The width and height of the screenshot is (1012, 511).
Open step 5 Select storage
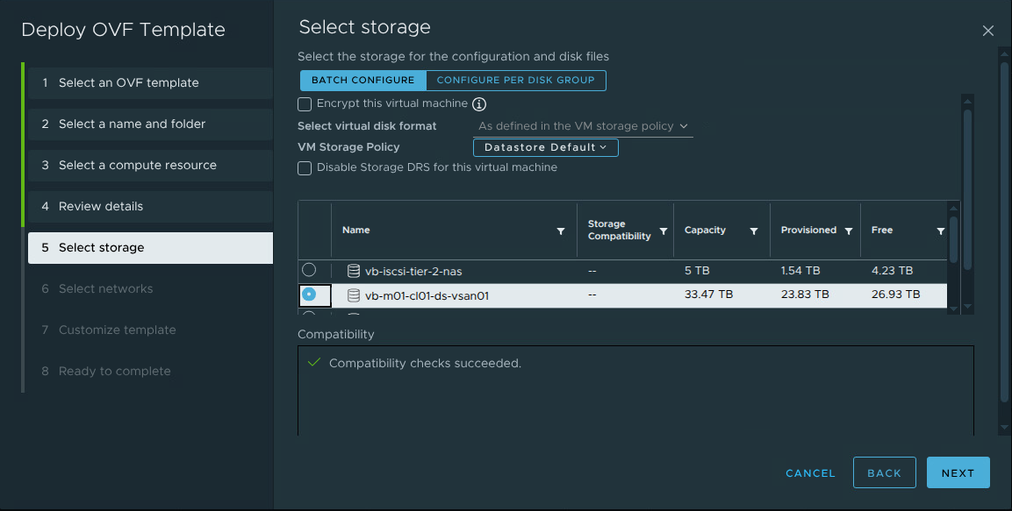[x=150, y=248]
